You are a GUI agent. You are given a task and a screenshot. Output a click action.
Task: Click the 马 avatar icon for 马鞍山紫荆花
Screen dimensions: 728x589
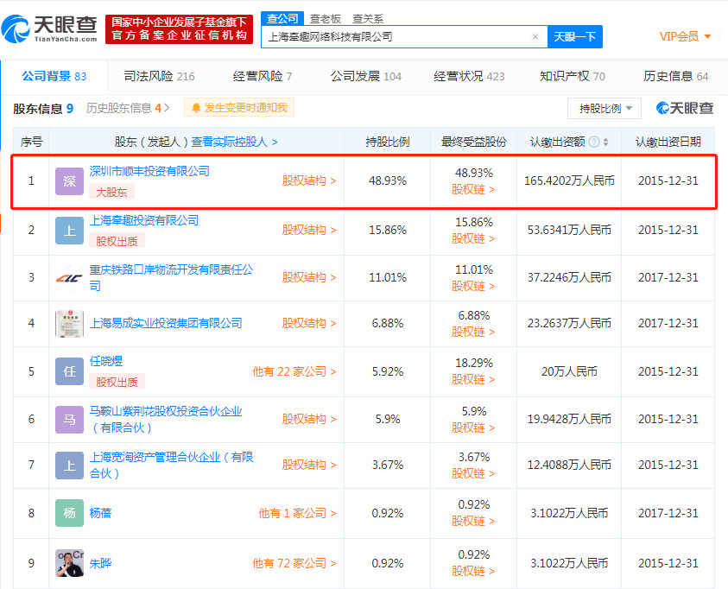coord(69,420)
